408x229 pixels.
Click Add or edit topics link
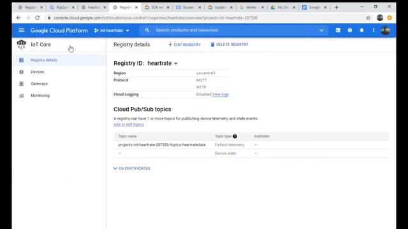[x=129, y=125]
